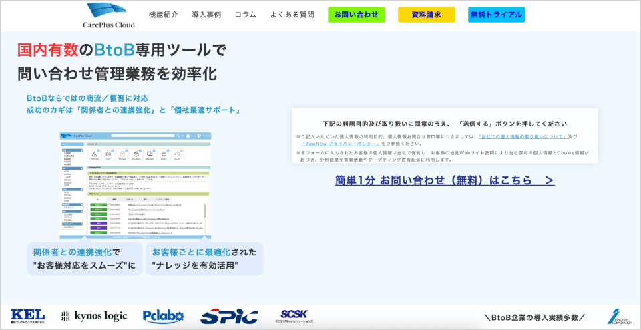Start the 無料トライアル blue button
This screenshot has width=641, height=330.
(x=496, y=15)
